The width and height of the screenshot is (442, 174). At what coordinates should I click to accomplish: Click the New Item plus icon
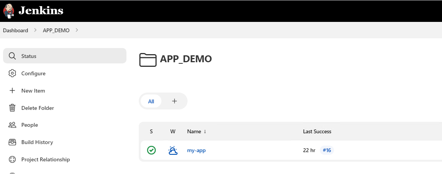12,91
